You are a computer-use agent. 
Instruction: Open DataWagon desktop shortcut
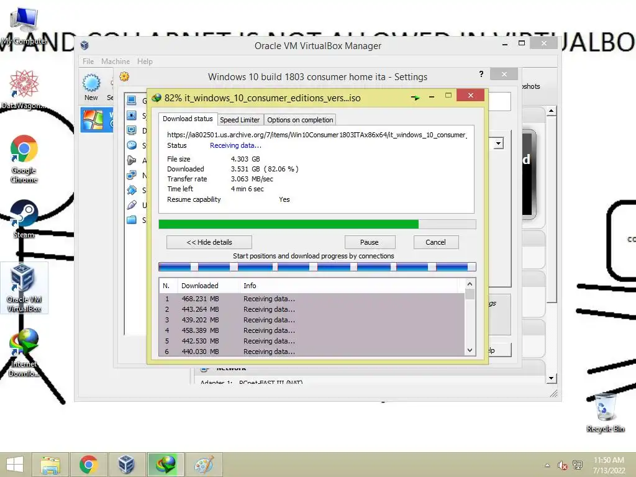point(24,89)
